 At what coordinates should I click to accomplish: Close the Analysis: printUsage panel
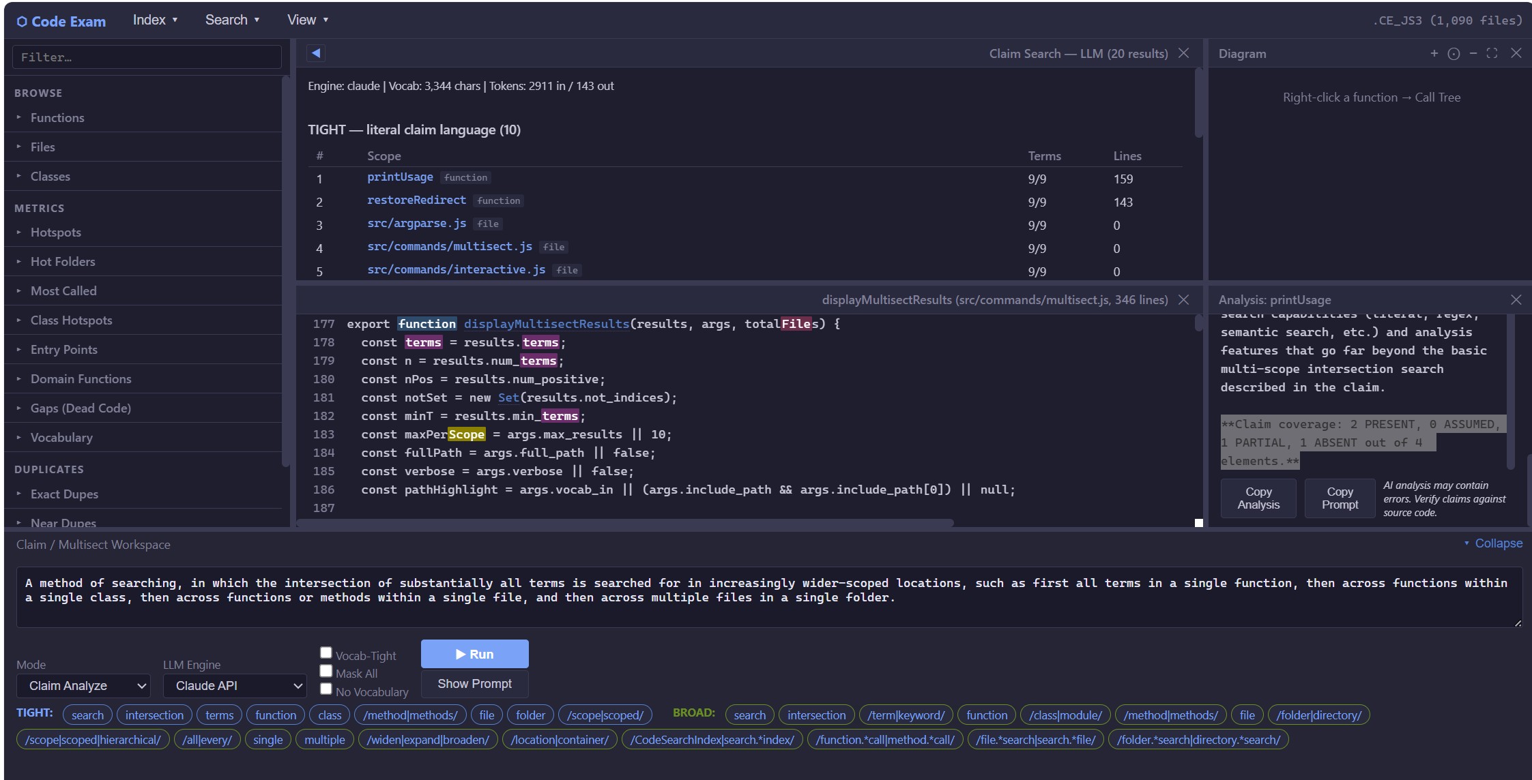1516,299
